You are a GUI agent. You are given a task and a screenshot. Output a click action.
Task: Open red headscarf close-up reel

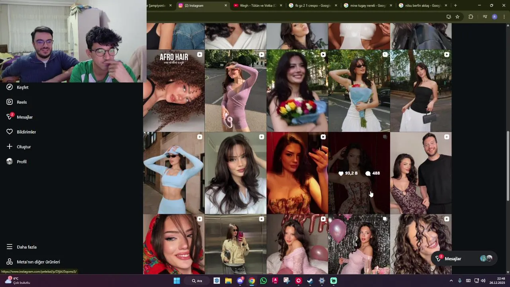point(174,244)
